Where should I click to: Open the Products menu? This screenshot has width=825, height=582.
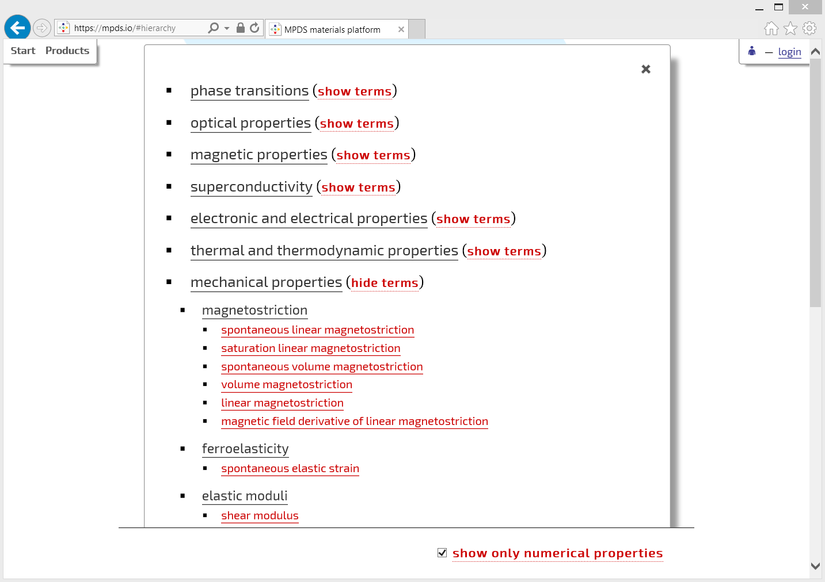click(x=67, y=51)
